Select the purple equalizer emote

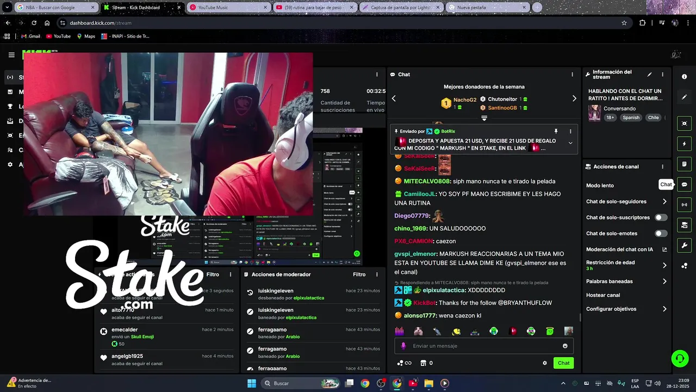[399, 331]
